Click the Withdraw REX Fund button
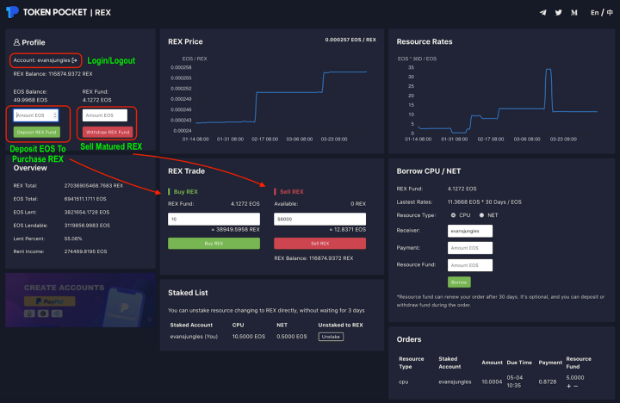The width and height of the screenshot is (620, 403). (108, 132)
